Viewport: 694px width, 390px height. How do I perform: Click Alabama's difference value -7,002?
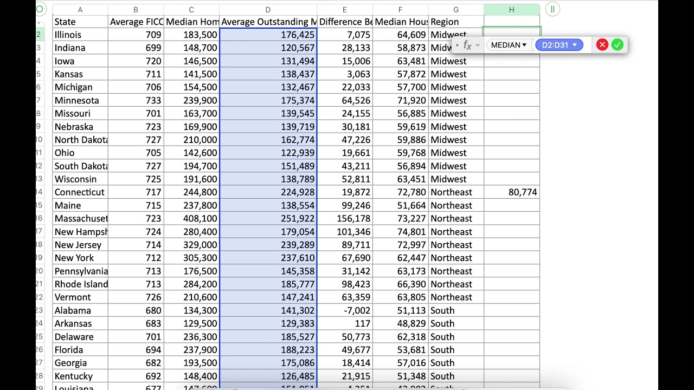coord(345,310)
